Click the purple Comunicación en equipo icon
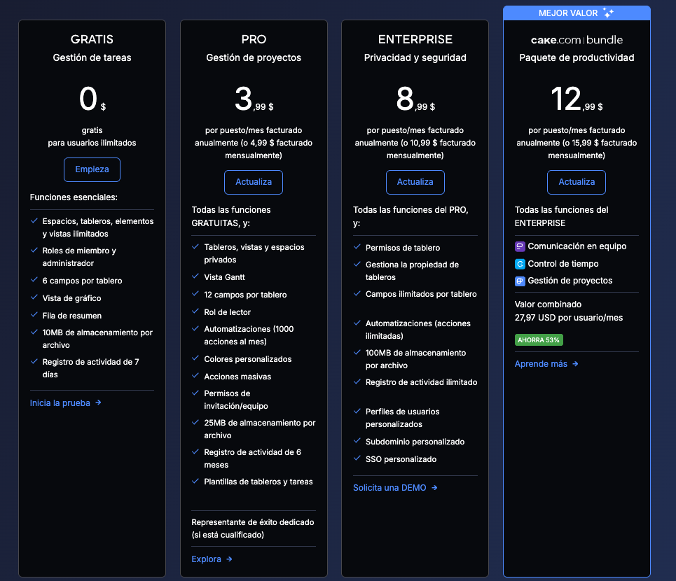676x581 pixels. (x=520, y=246)
